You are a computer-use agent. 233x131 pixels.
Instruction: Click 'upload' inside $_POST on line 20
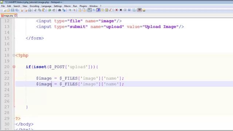point(78,67)
